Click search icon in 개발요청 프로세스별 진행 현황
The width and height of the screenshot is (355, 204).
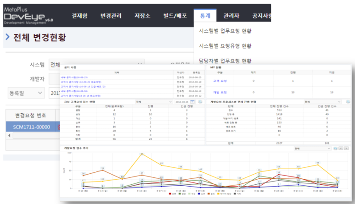[348, 102]
